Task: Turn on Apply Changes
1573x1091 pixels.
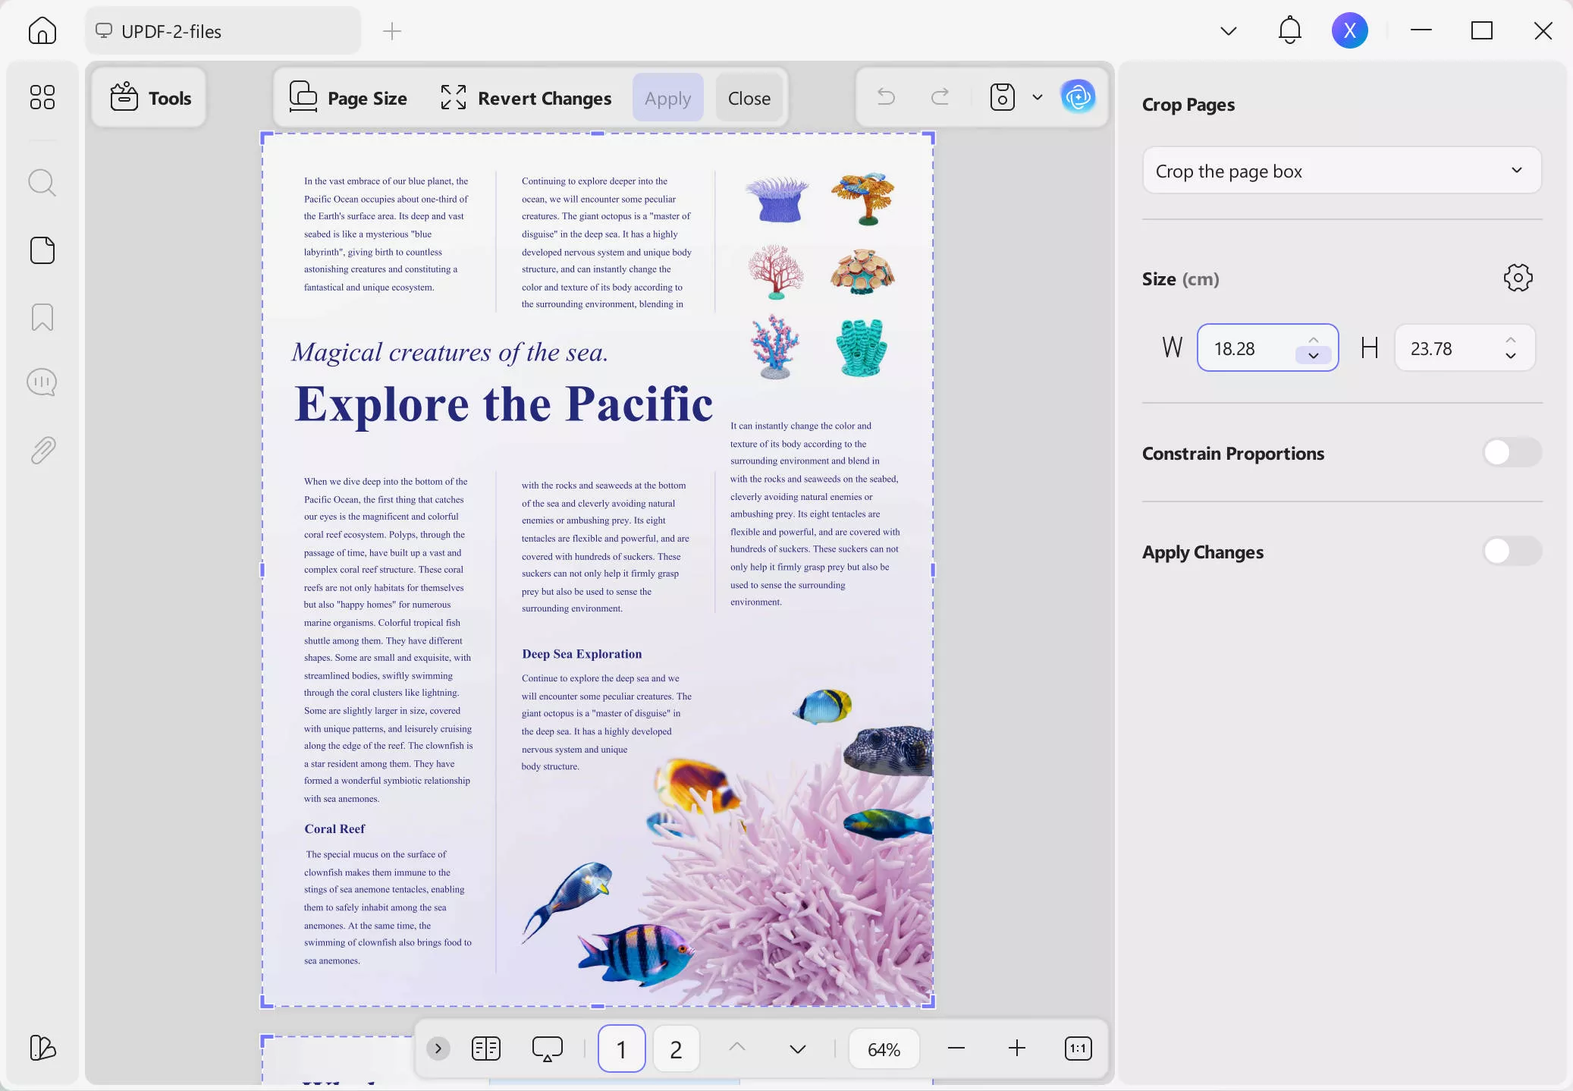Action: tap(1511, 551)
